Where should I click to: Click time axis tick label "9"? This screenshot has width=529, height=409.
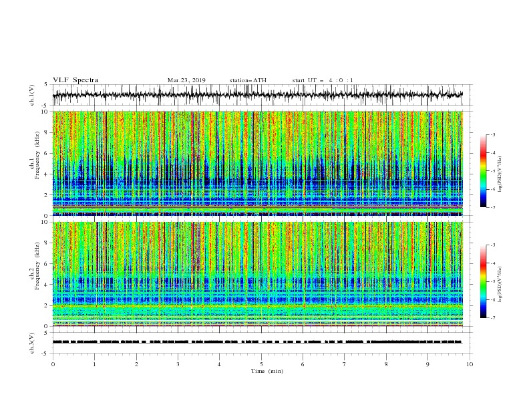tap(427, 364)
